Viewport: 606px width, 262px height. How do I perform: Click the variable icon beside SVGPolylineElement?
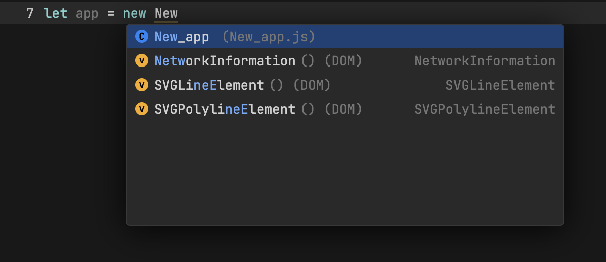coord(142,109)
